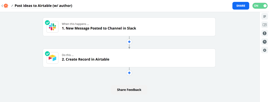
Task: Click the Zapier orange logo icon
Action: [6, 6]
